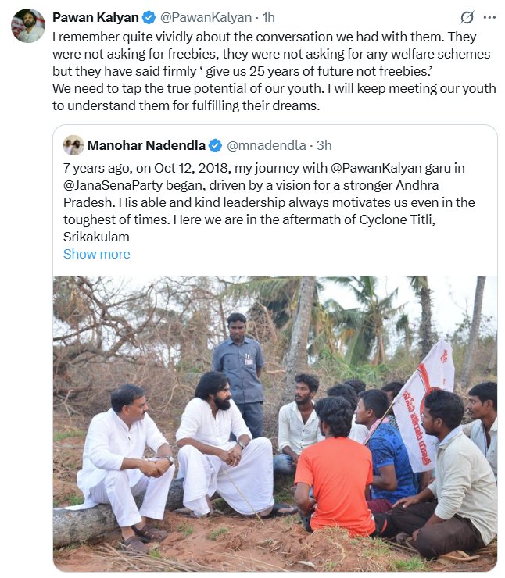Open the @PawanKalyan handle in post header
This screenshot has width=505, height=578.
206,17
